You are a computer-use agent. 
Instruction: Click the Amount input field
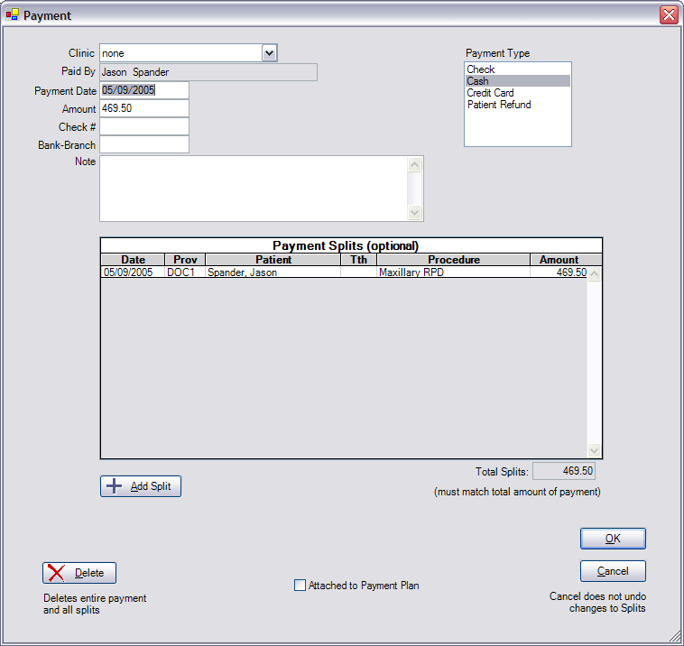143,108
